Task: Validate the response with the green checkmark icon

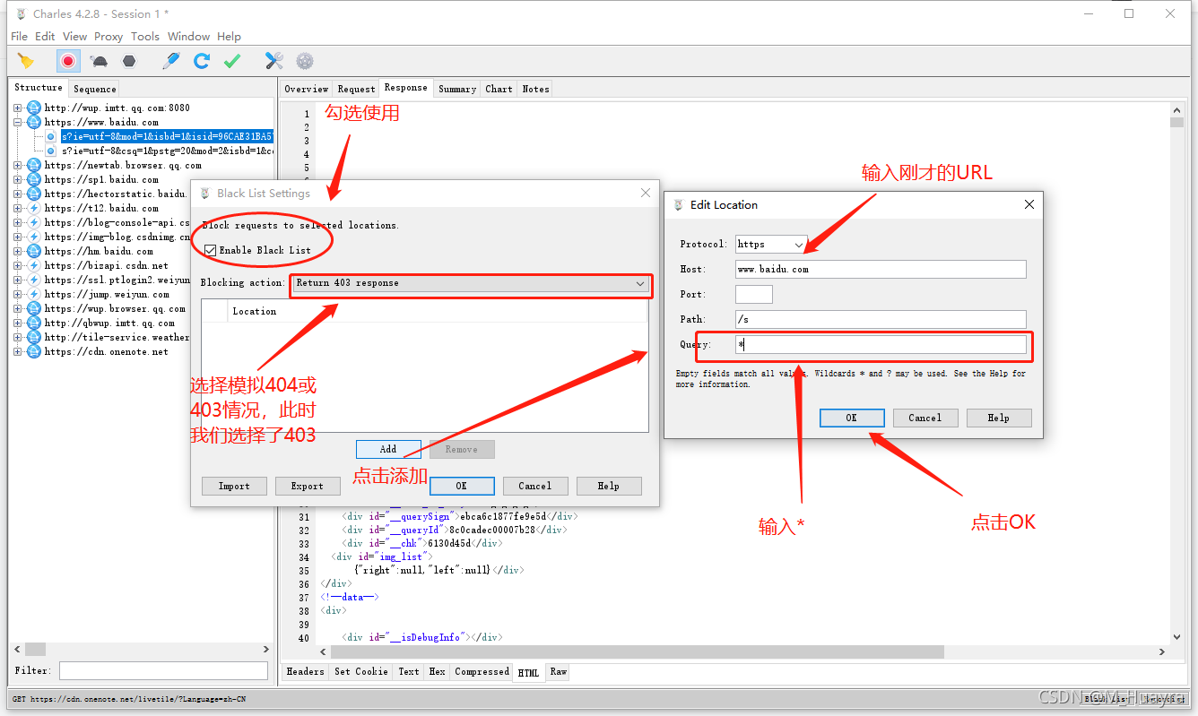Action: (x=232, y=61)
